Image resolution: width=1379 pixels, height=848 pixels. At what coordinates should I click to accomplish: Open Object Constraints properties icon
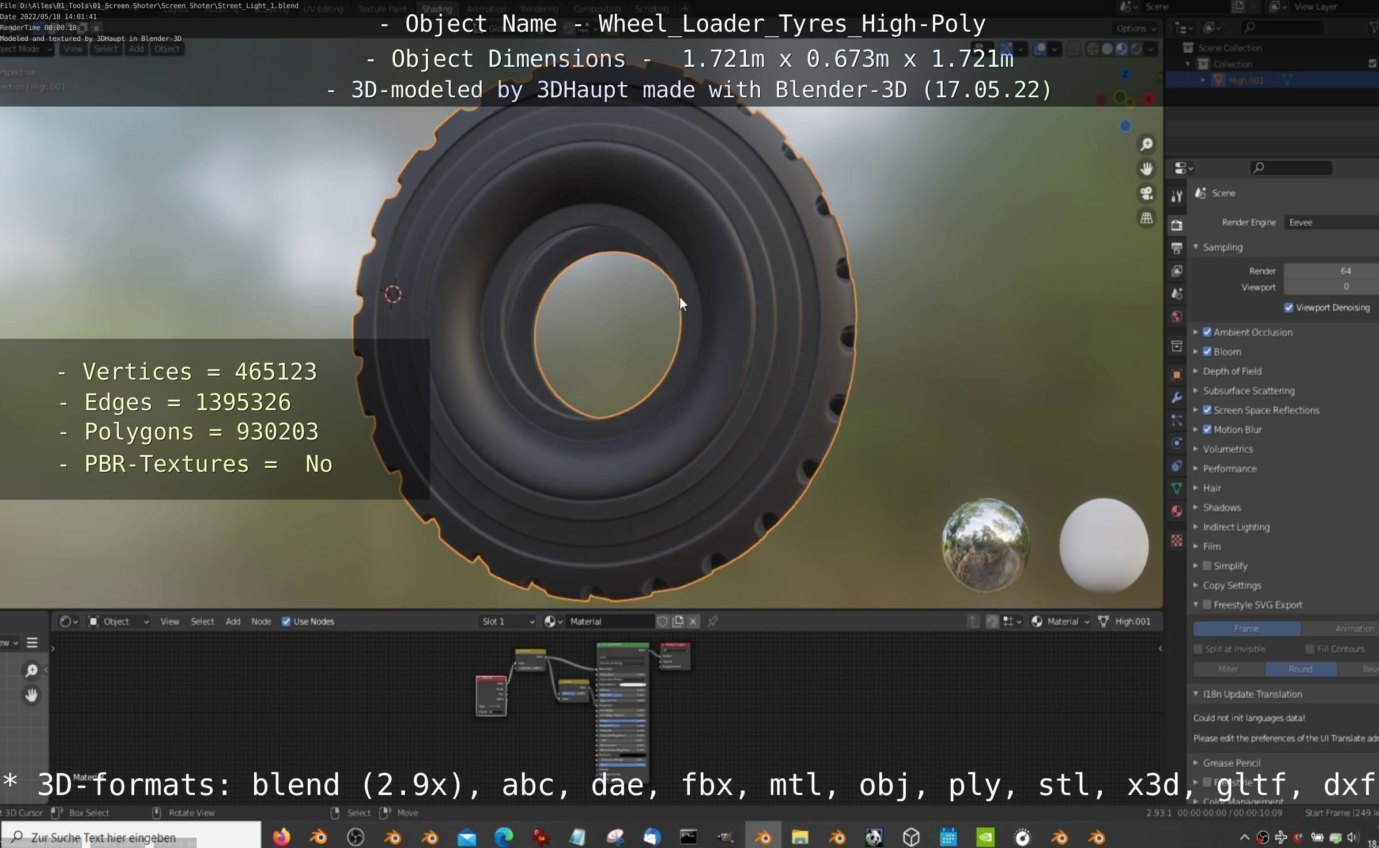(1177, 466)
